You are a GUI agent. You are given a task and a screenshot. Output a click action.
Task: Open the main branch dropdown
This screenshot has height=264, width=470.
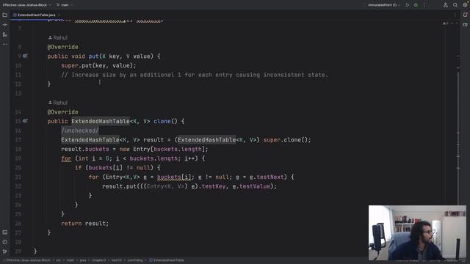(65, 5)
